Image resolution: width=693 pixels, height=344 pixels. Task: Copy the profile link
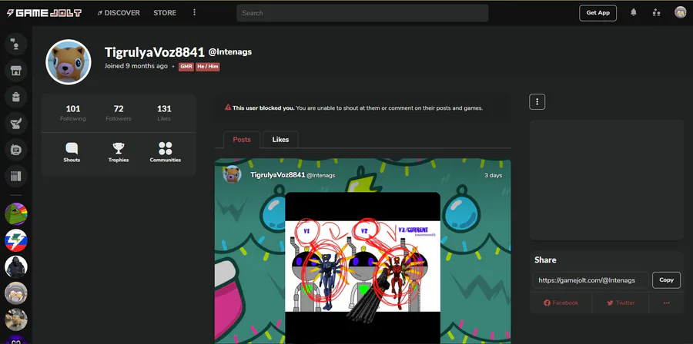666,280
